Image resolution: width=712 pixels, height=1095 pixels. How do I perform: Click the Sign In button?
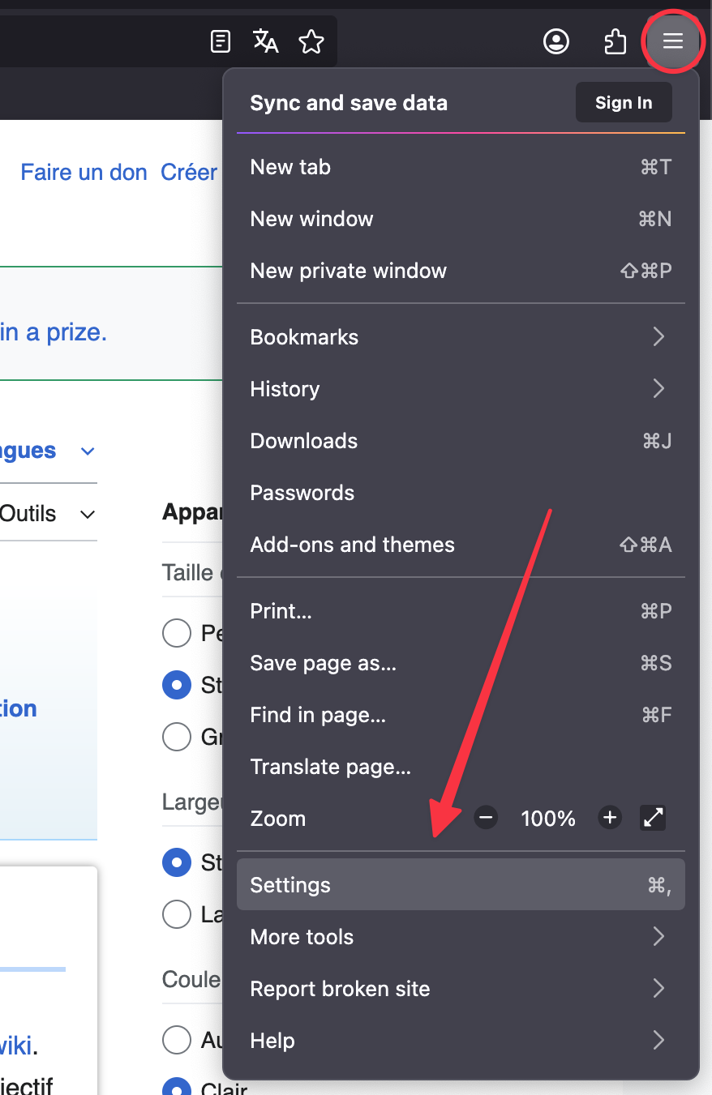(623, 102)
